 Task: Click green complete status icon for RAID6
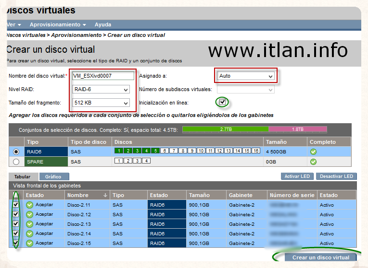click(x=313, y=151)
